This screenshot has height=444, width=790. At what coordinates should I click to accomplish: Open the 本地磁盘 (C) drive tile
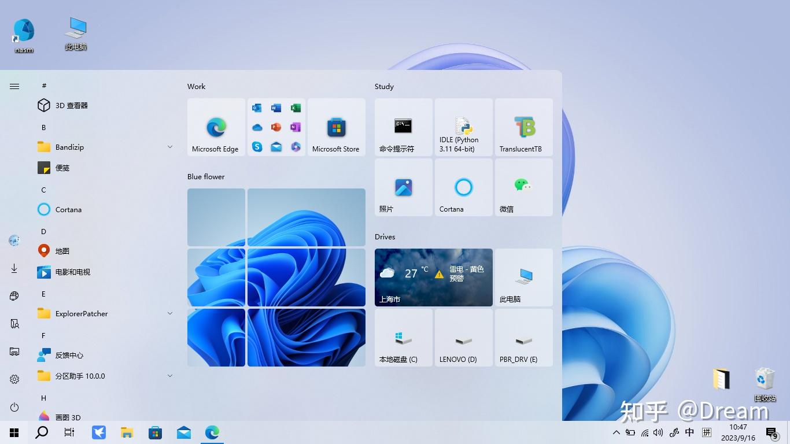click(x=404, y=338)
